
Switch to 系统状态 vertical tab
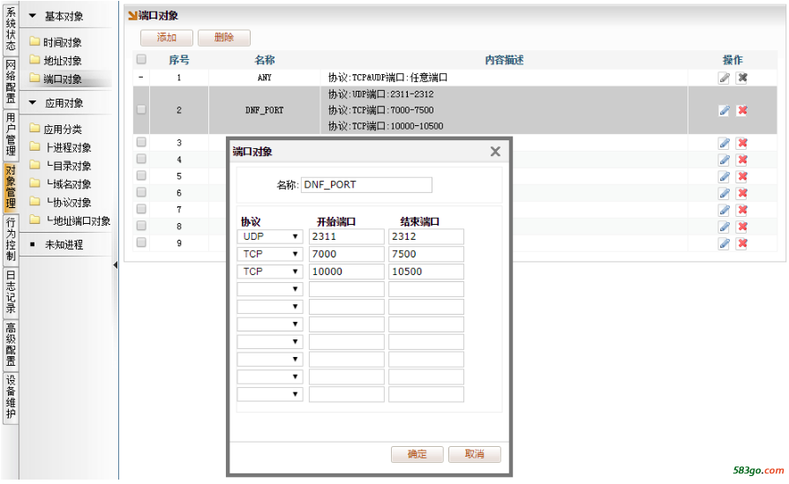[x=11, y=29]
